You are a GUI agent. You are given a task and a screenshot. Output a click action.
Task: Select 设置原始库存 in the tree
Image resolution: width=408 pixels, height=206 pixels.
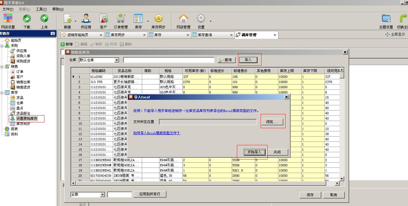[27, 119]
